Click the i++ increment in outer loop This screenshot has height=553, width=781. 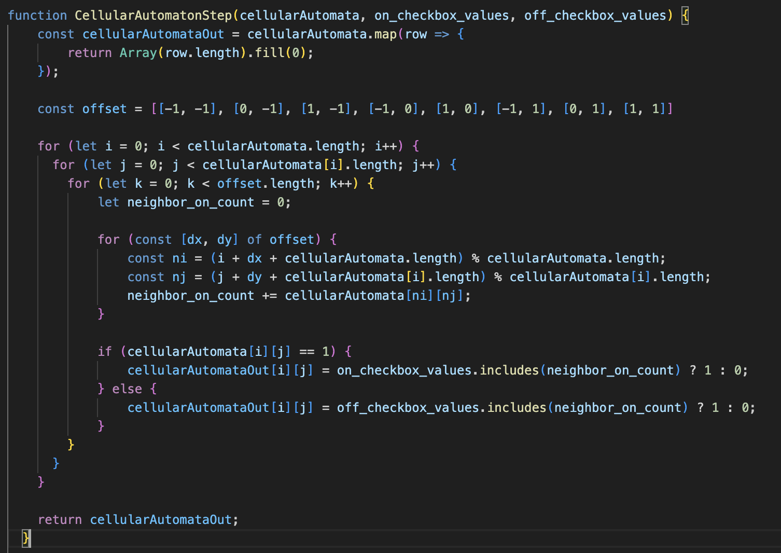(385, 146)
